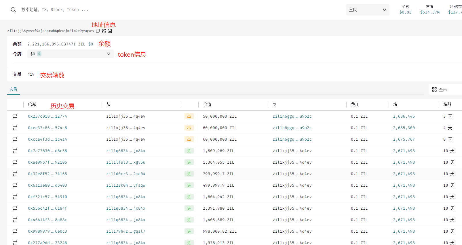The width and height of the screenshot is (462, 245).
Task: Click the transfer icon on the 0xf521c57 row
Action: tap(15, 197)
